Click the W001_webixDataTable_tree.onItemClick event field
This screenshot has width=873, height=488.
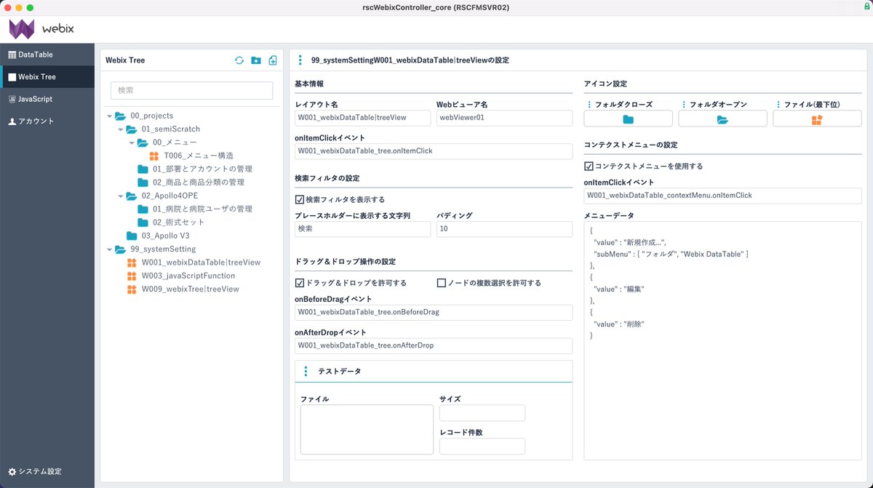(x=434, y=151)
